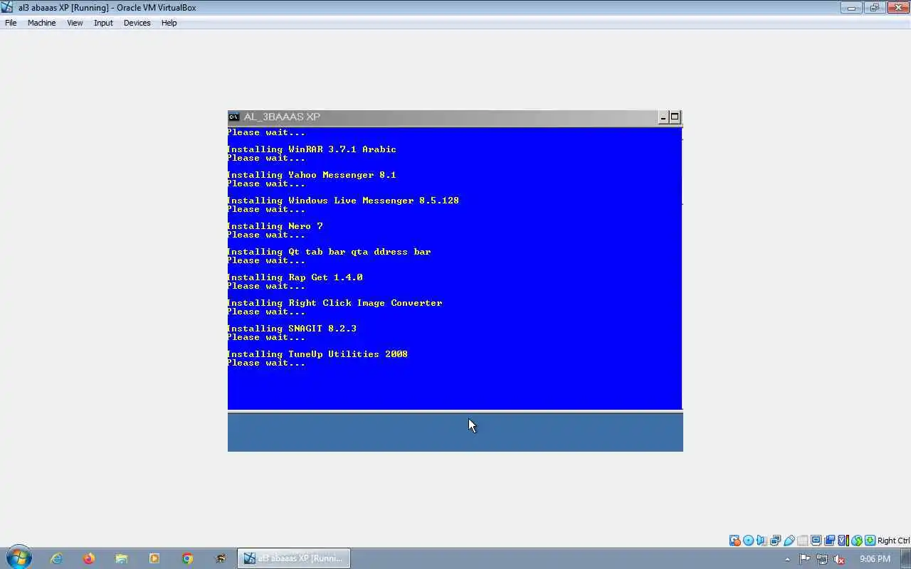Select the al3 abaaas XP VirtualBox taskbar button
The height and width of the screenshot is (569, 911).
tap(293, 558)
